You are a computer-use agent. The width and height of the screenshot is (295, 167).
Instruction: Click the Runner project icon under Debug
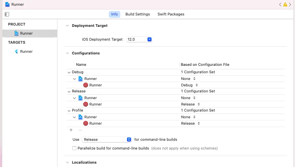(x=81, y=79)
